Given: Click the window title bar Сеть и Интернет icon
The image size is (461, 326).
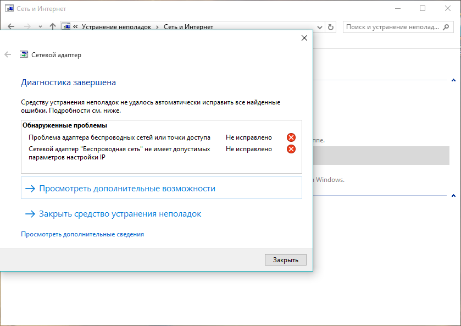Looking at the screenshot, I should [9, 8].
